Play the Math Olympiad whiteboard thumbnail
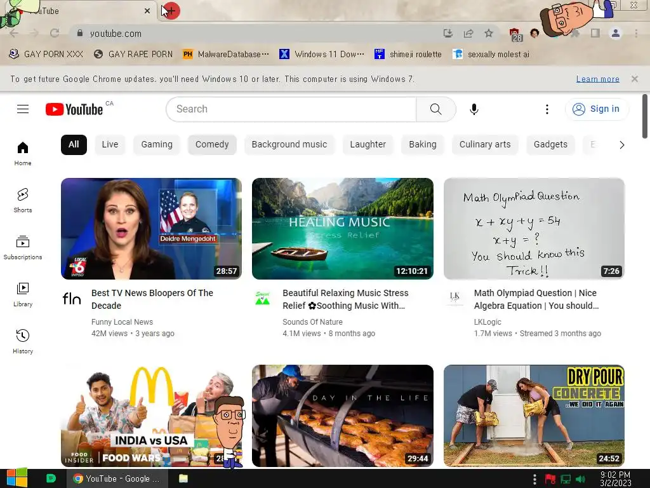 click(534, 229)
